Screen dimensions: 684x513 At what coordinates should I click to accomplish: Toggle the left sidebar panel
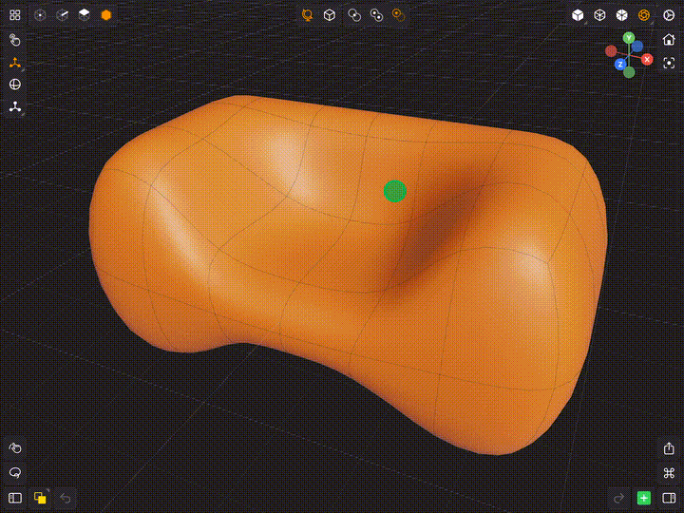[x=15, y=498]
